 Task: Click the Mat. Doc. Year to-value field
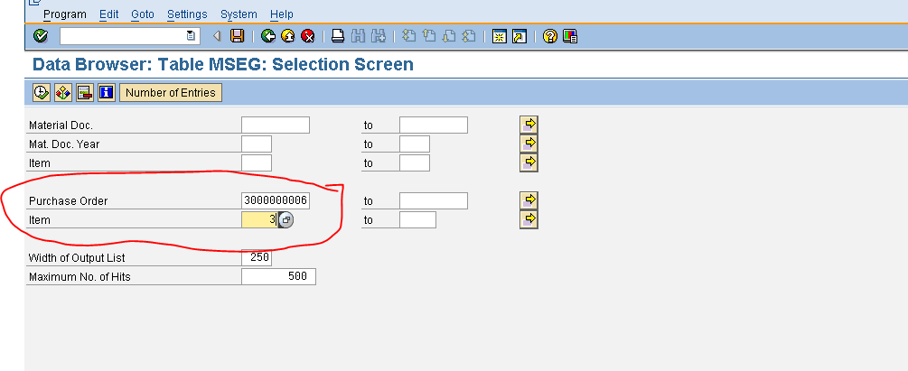415,144
